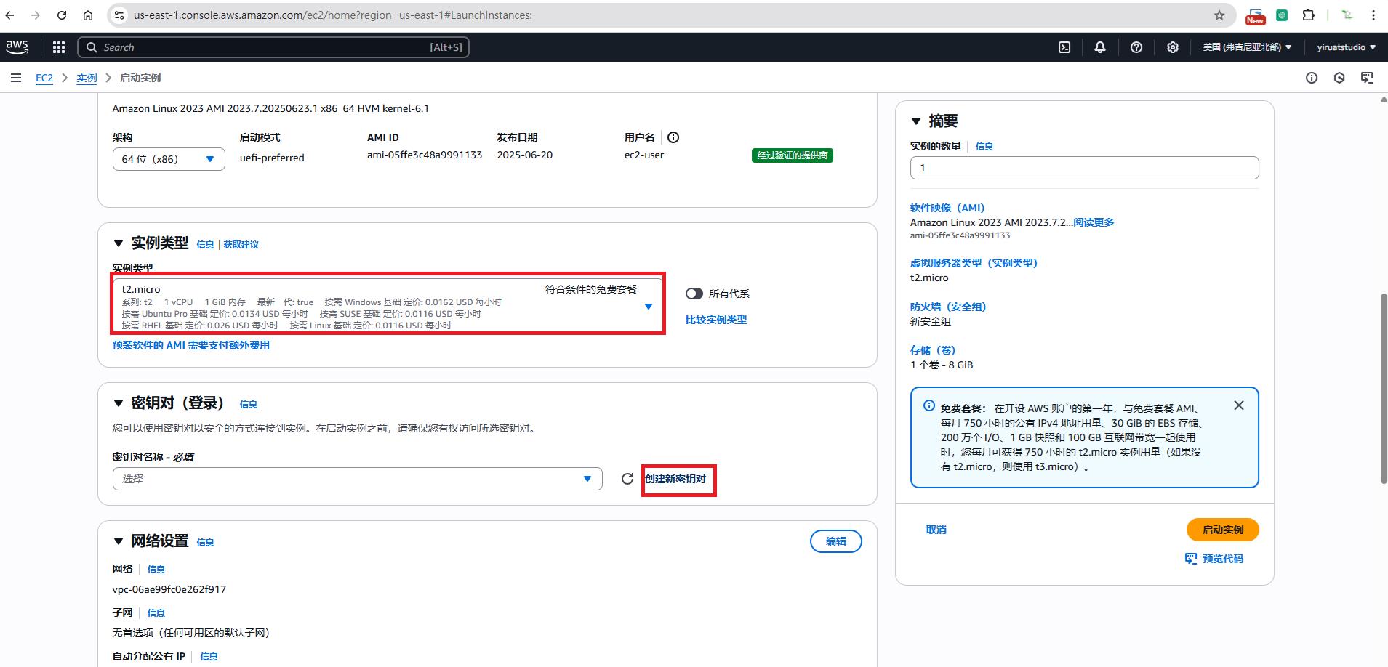Click the browser back arrow
Viewport: 1388px width, 667px height.
tap(10, 15)
